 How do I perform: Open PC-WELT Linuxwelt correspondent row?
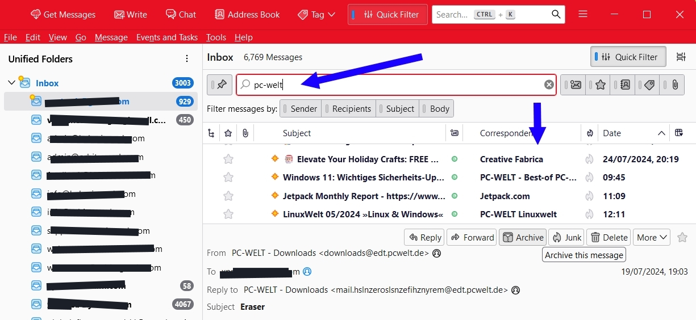pyautogui.click(x=518, y=214)
